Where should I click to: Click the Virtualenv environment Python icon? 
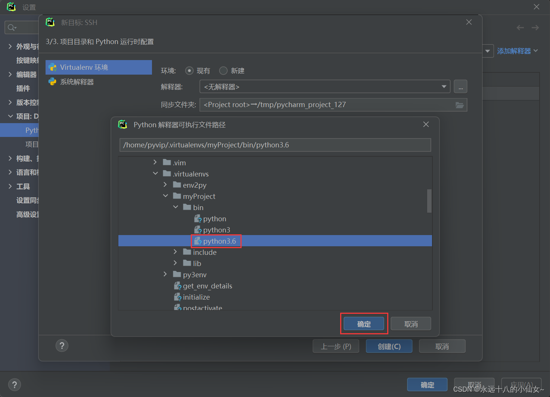coord(53,67)
